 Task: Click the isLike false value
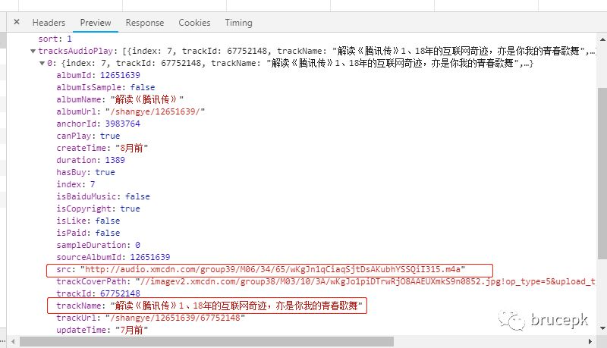coord(108,221)
